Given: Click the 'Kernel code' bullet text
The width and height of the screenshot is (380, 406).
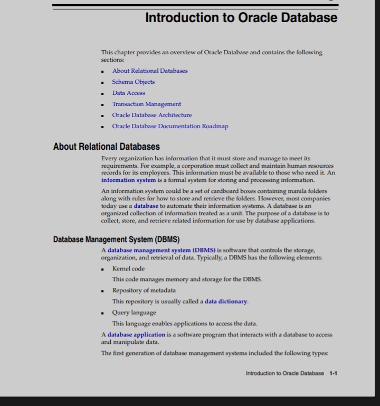Looking at the screenshot, I should click(x=128, y=269).
